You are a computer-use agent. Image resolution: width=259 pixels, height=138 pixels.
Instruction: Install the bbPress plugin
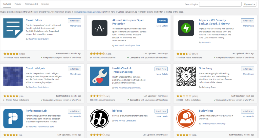click(161, 111)
